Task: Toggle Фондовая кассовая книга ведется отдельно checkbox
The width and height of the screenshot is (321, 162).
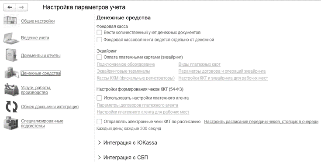Action: click(x=99, y=40)
